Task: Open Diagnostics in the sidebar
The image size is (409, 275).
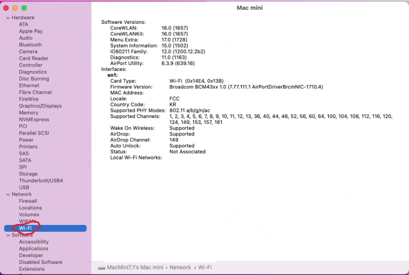Action: point(33,72)
